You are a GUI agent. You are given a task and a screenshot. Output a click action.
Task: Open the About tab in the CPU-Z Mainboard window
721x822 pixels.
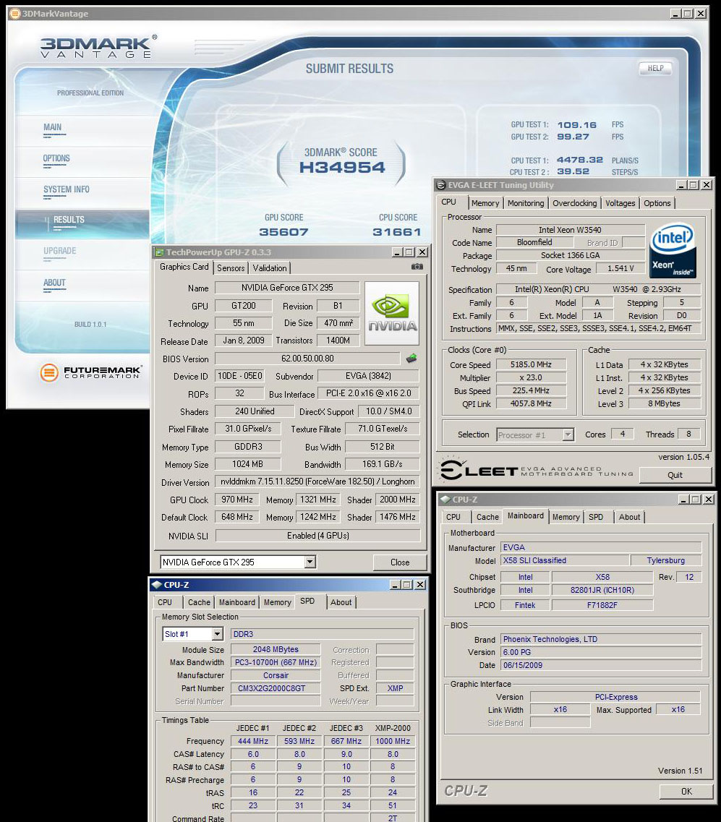pos(629,517)
